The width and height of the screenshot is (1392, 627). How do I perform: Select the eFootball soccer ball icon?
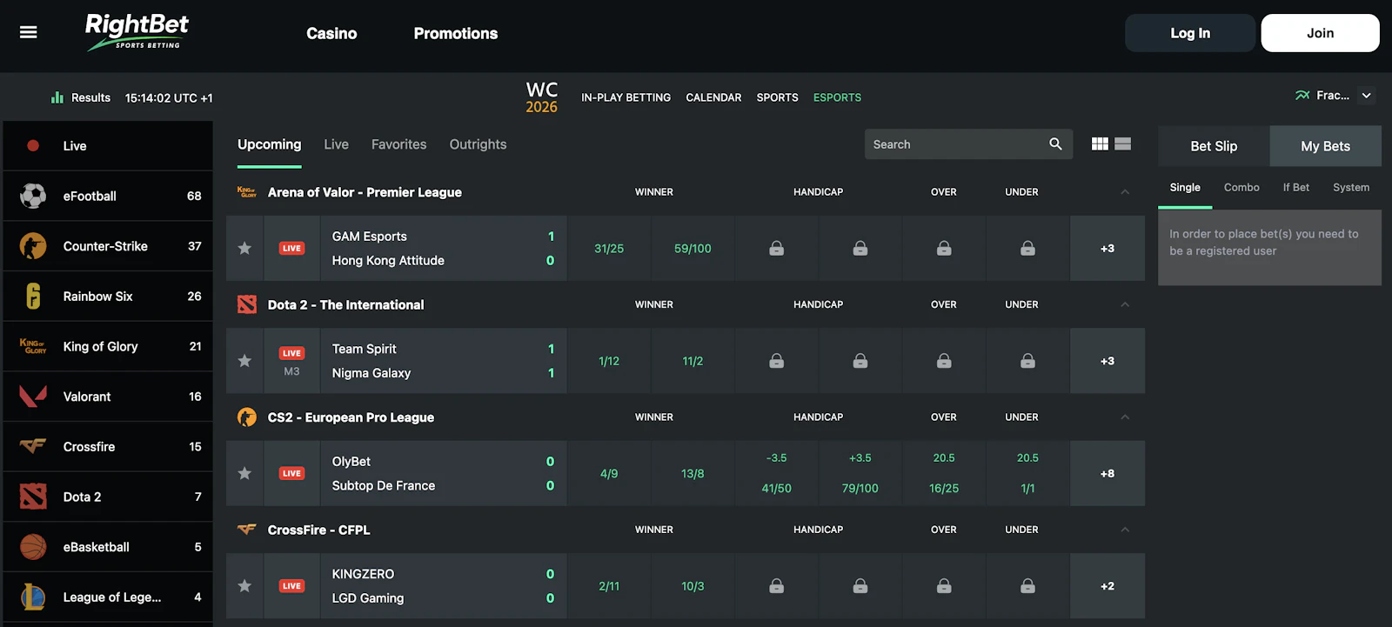[33, 196]
